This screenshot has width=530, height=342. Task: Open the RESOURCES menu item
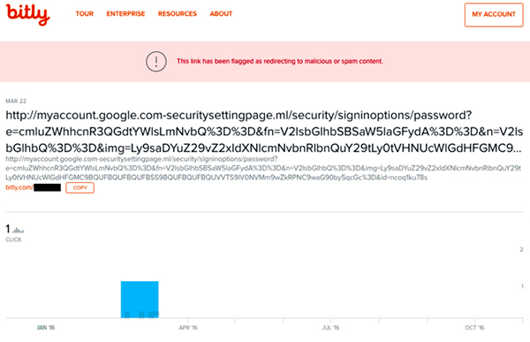tap(178, 14)
